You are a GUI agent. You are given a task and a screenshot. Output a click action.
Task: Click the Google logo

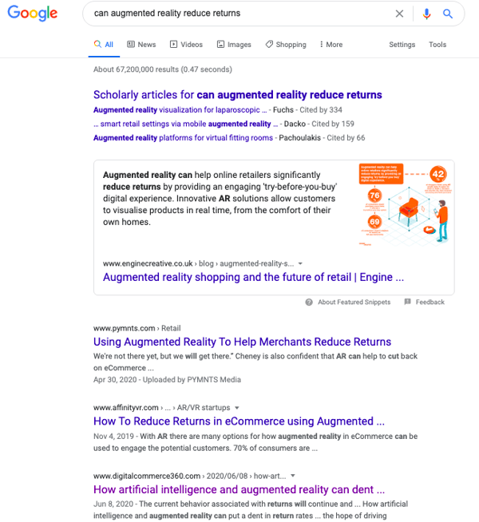click(33, 14)
